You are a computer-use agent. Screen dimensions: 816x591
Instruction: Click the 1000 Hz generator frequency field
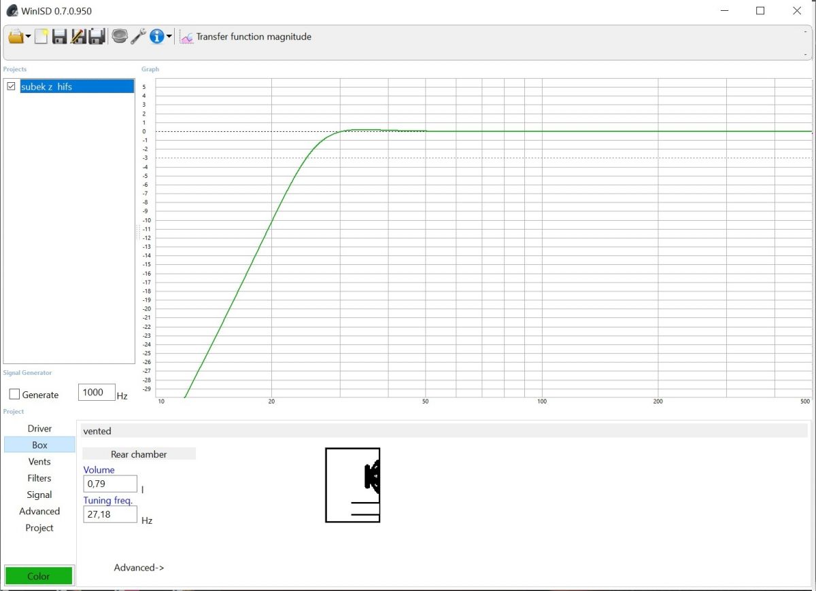97,393
